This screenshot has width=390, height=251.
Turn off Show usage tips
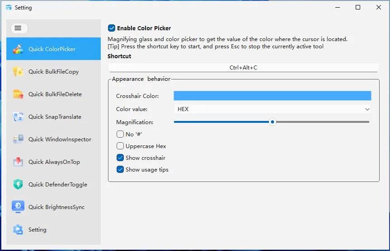(x=120, y=169)
